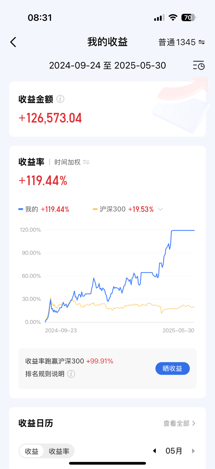Switch to the 收益率 segment
Screen dimensions: 215x469
[59, 451]
